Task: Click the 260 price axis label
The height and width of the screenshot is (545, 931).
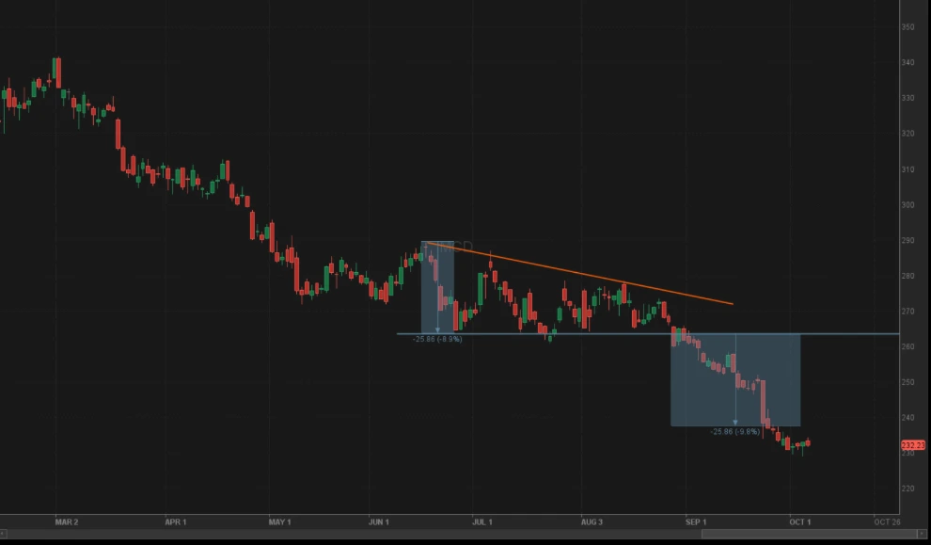Action: pos(908,346)
